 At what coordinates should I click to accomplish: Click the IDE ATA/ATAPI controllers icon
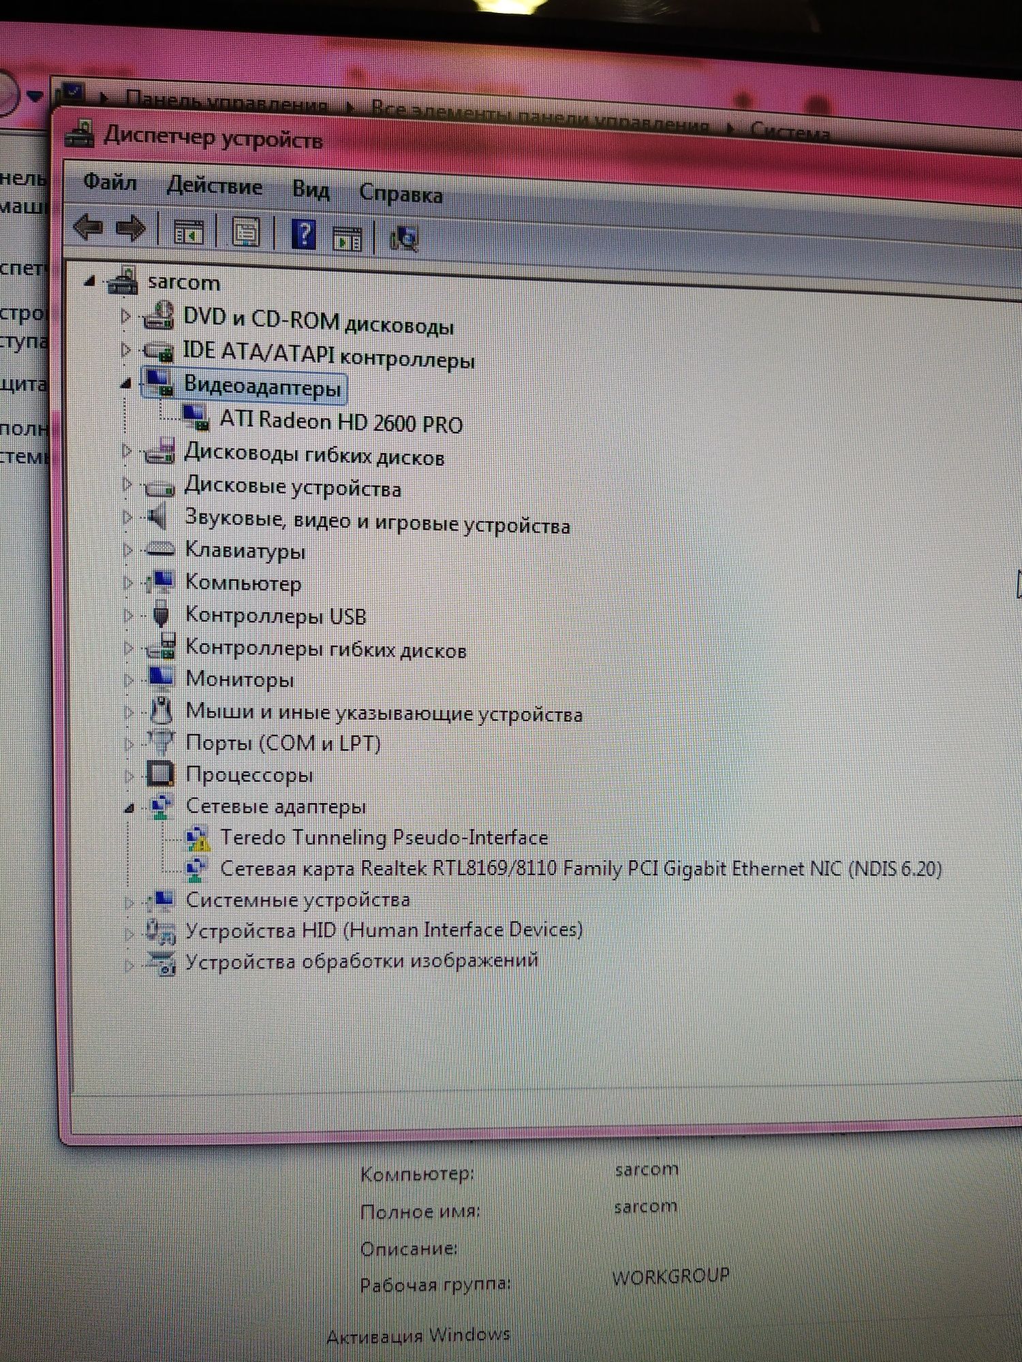click(x=159, y=350)
